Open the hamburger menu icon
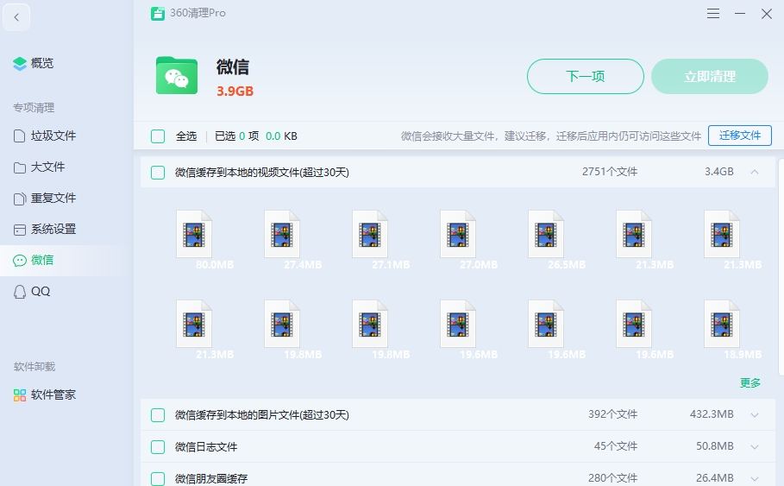 coord(713,14)
